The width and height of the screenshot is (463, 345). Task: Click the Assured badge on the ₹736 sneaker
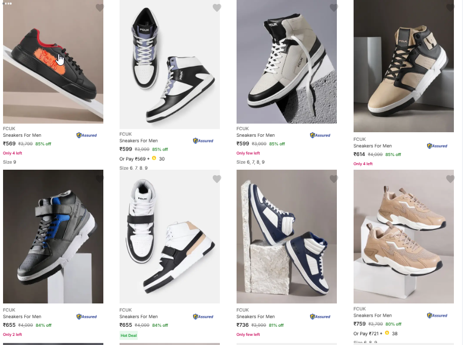coord(320,317)
